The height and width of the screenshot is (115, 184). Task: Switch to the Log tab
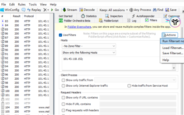tap(132, 21)
